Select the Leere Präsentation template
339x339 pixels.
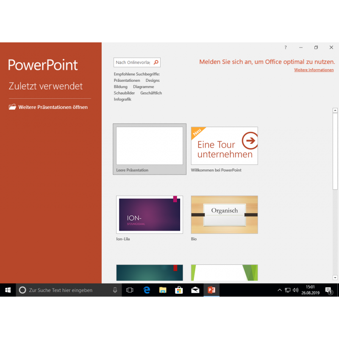tap(150, 146)
